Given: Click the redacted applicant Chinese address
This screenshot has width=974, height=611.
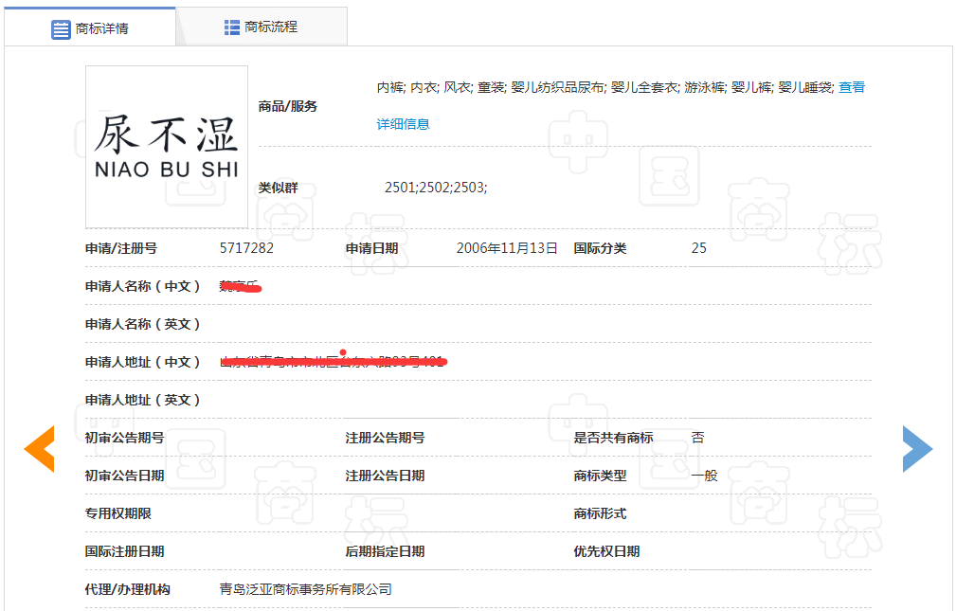Looking at the screenshot, I should (x=333, y=362).
